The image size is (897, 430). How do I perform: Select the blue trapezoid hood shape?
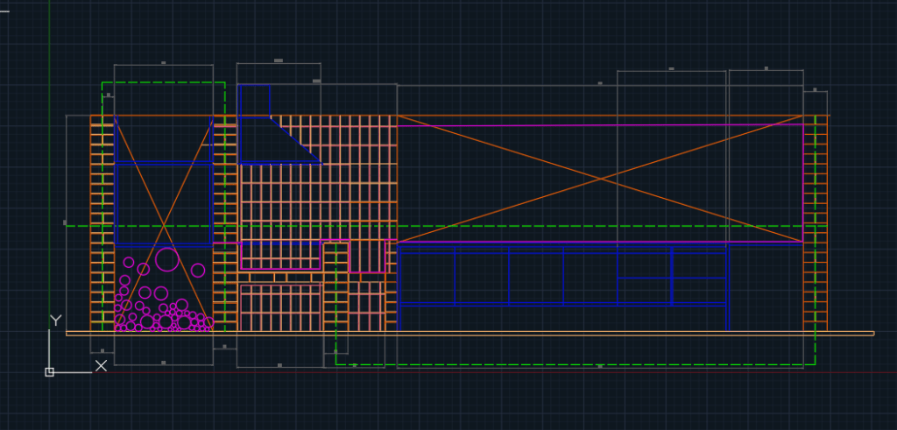click(x=280, y=140)
